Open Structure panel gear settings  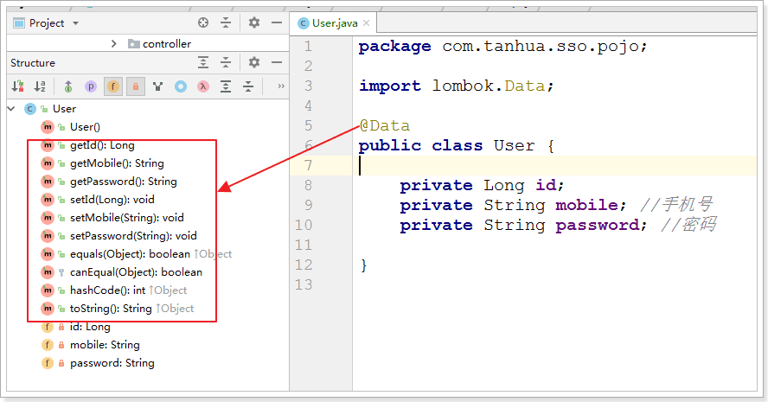tap(254, 62)
